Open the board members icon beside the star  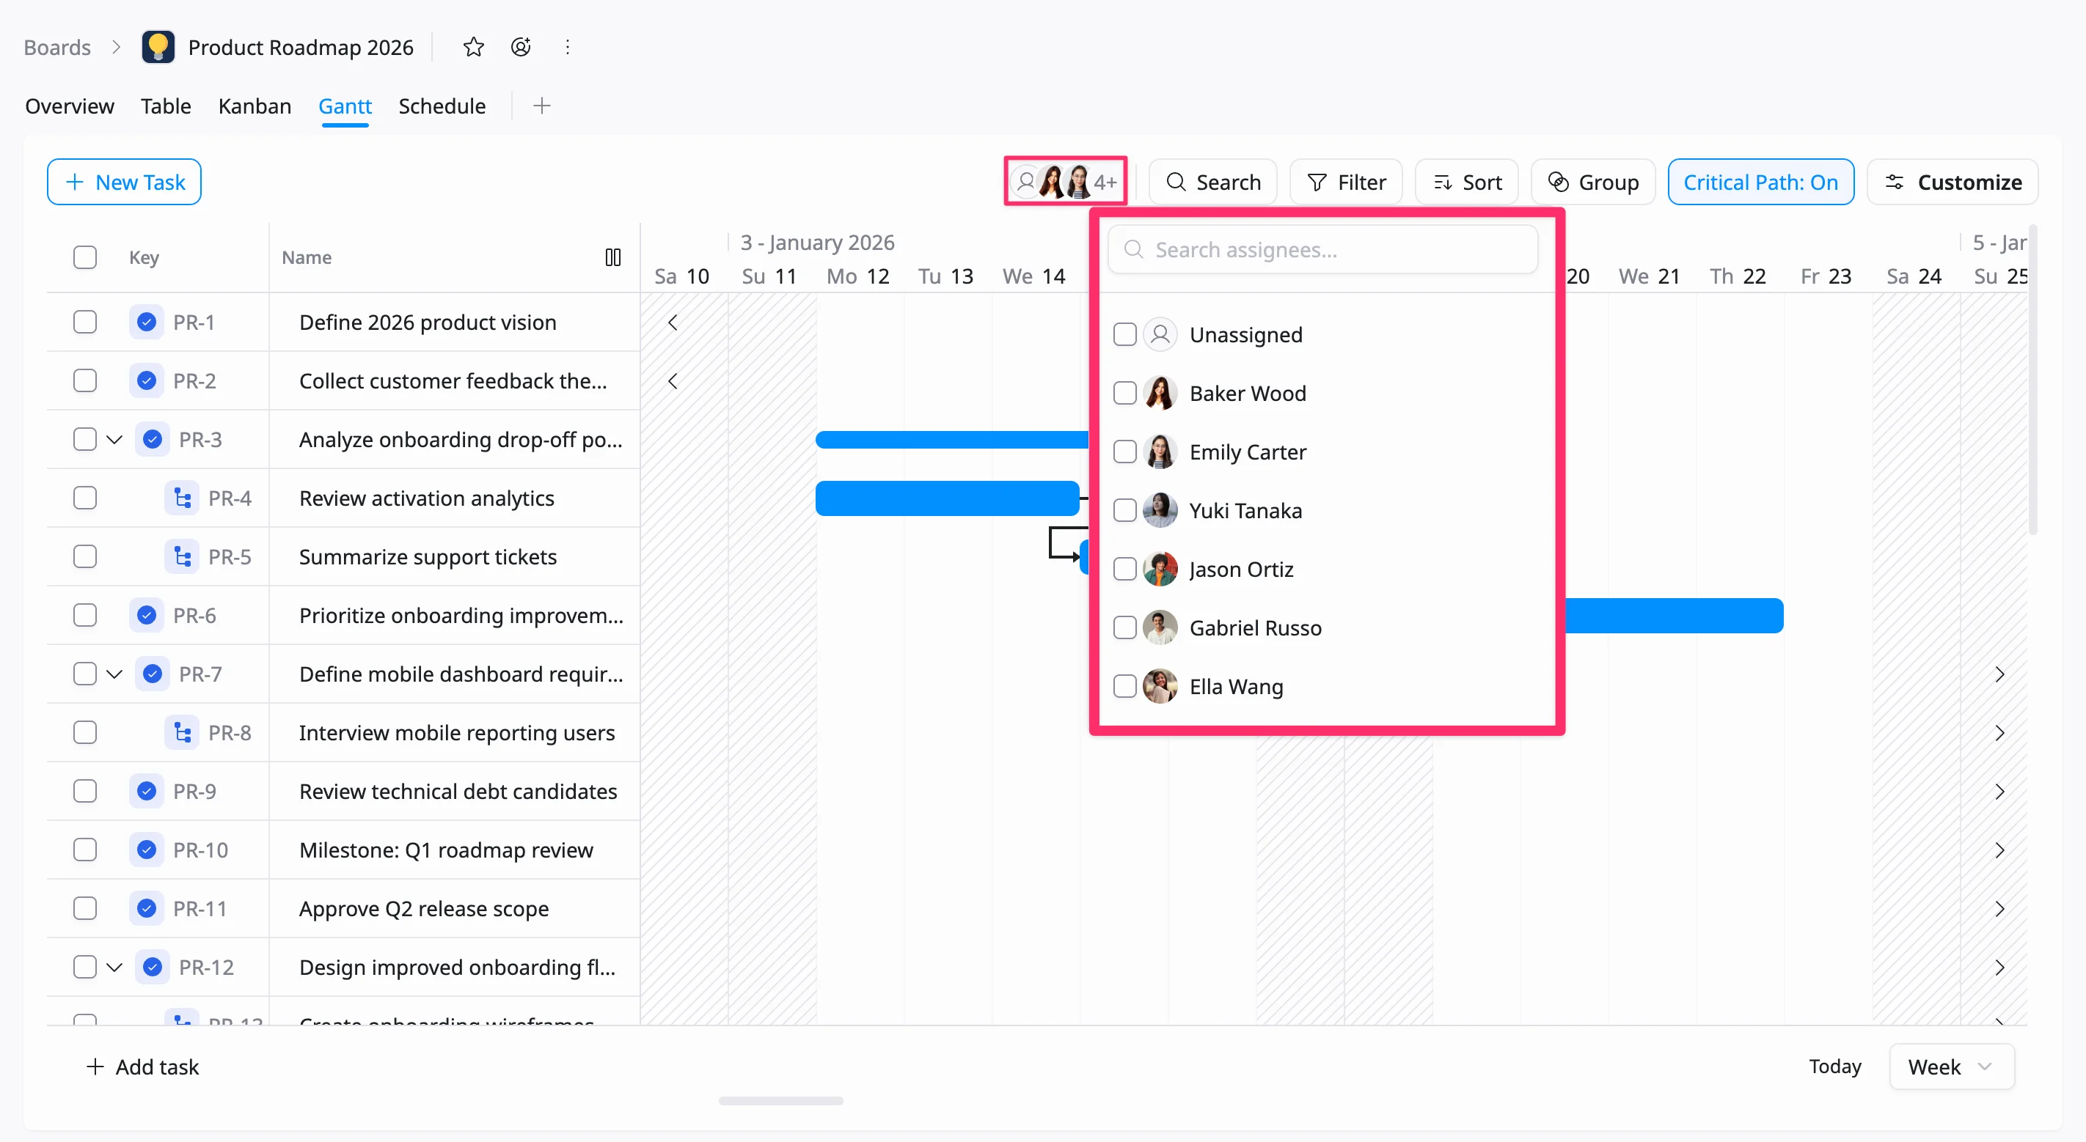[521, 47]
